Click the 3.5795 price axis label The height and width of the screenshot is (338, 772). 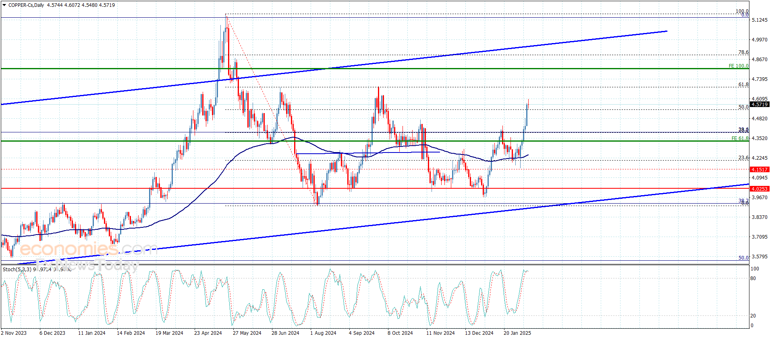pyautogui.click(x=760, y=257)
